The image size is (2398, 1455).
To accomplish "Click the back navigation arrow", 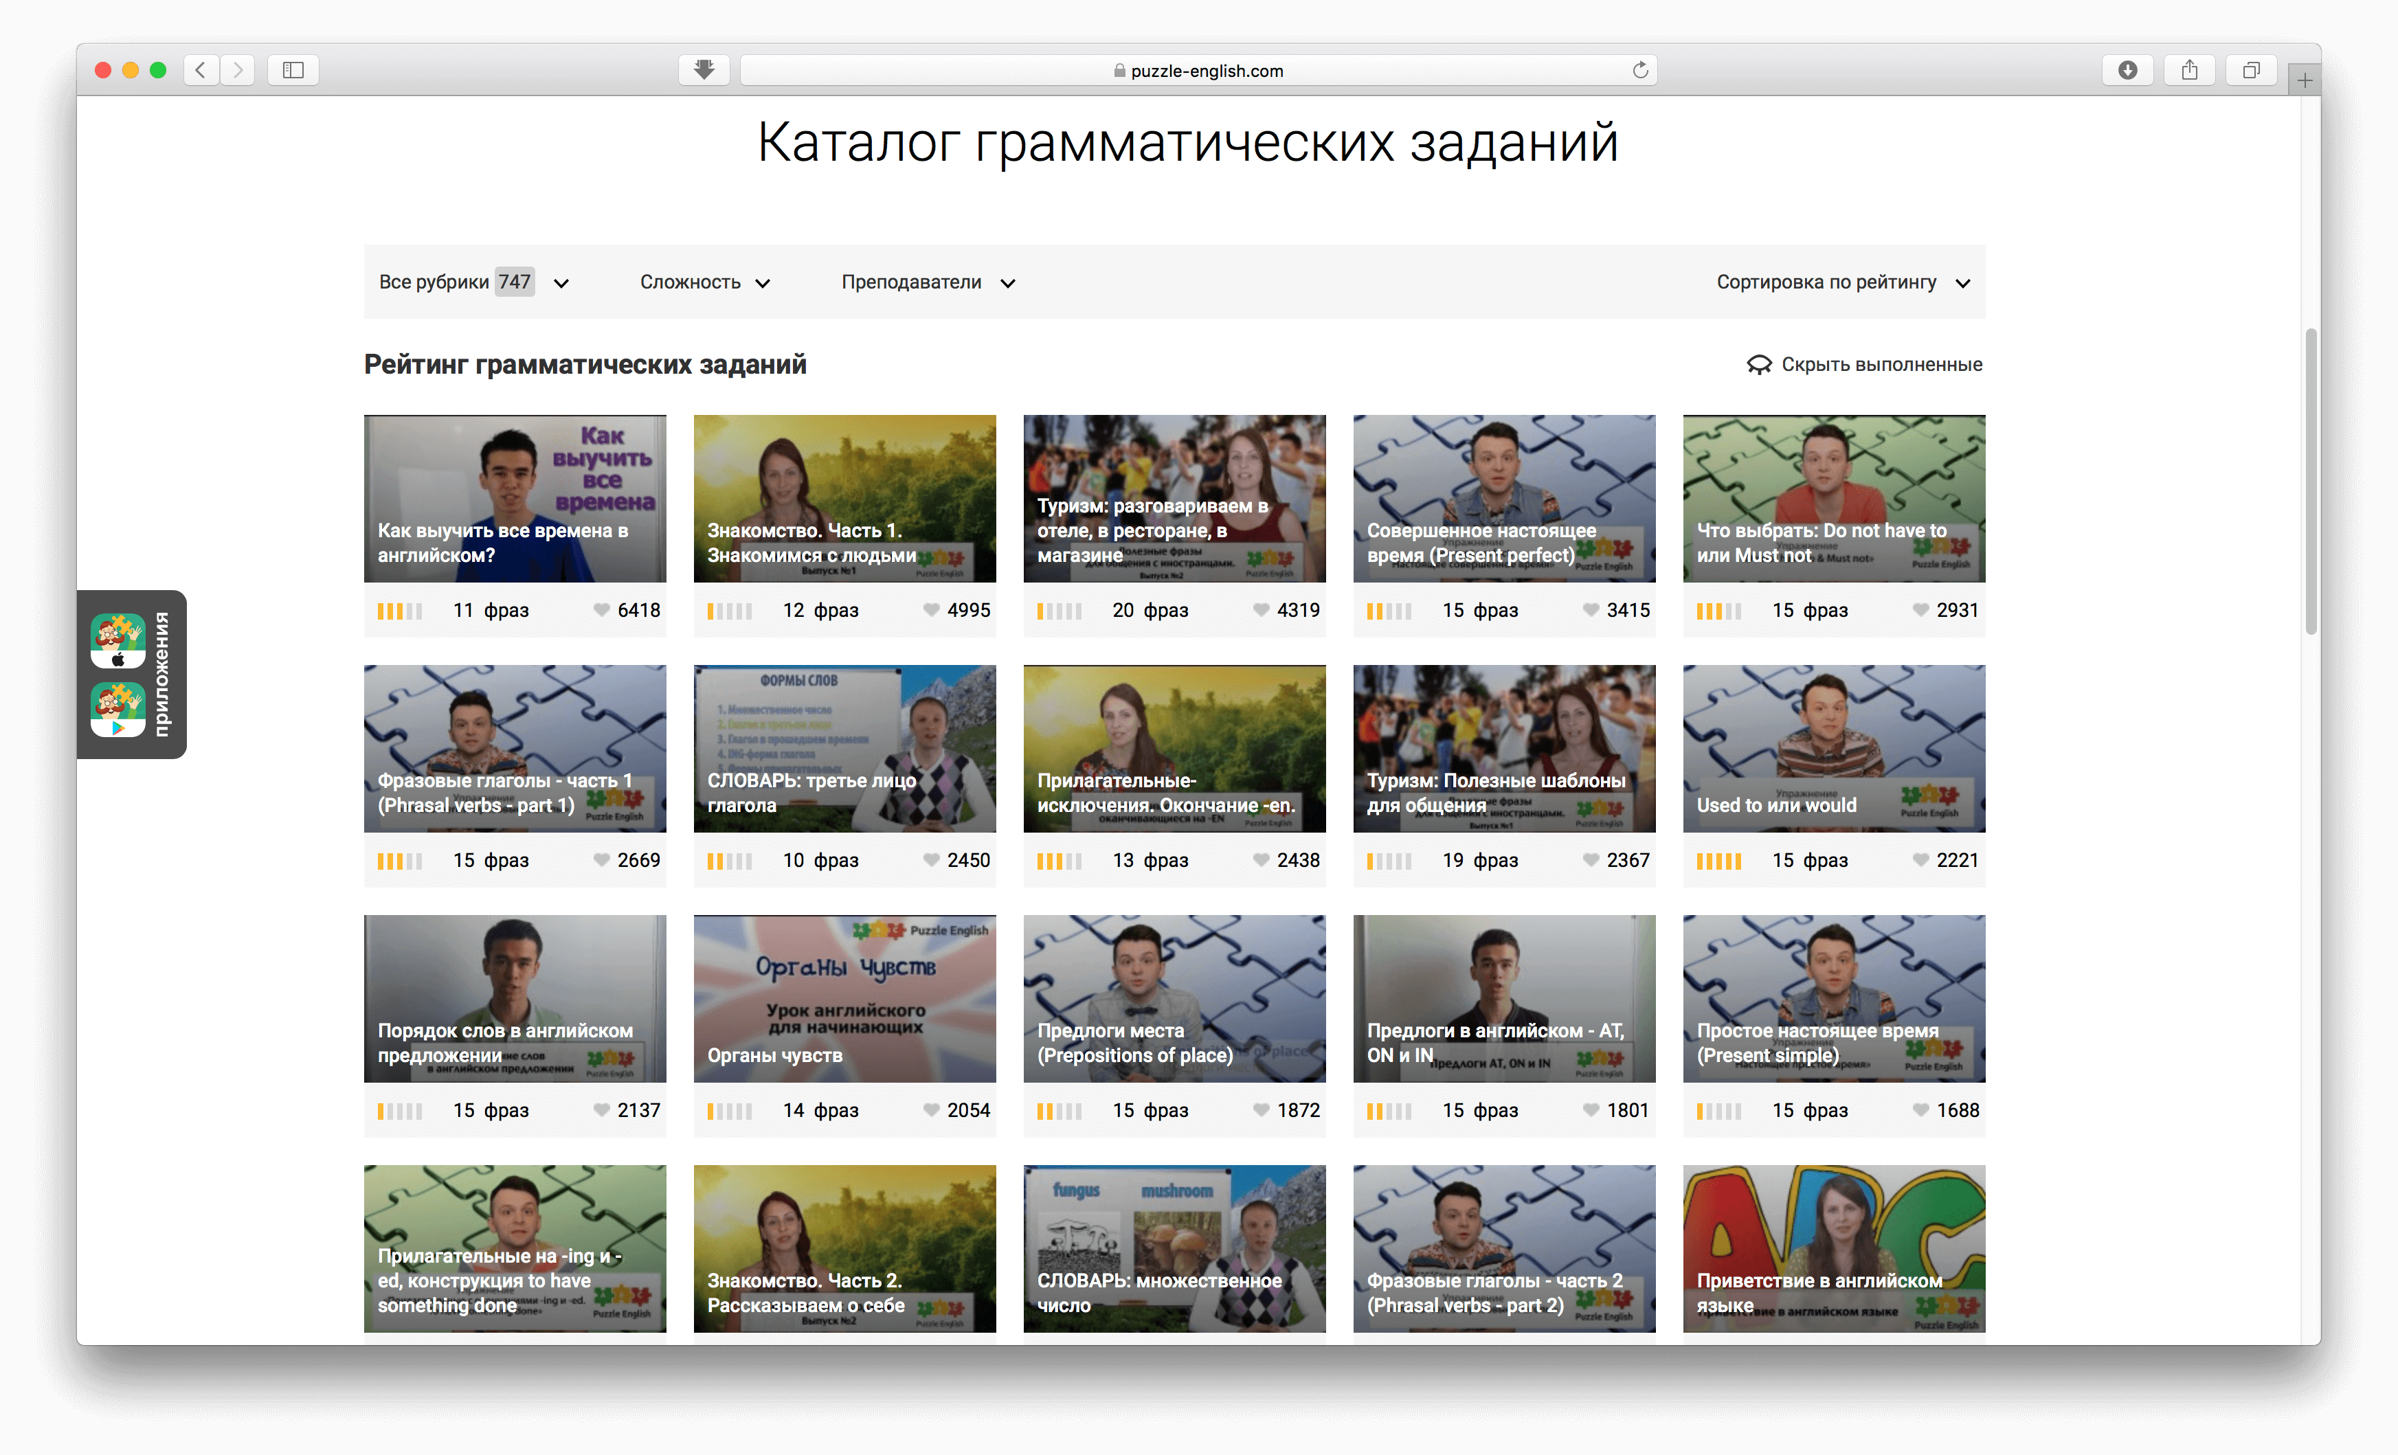I will point(201,69).
